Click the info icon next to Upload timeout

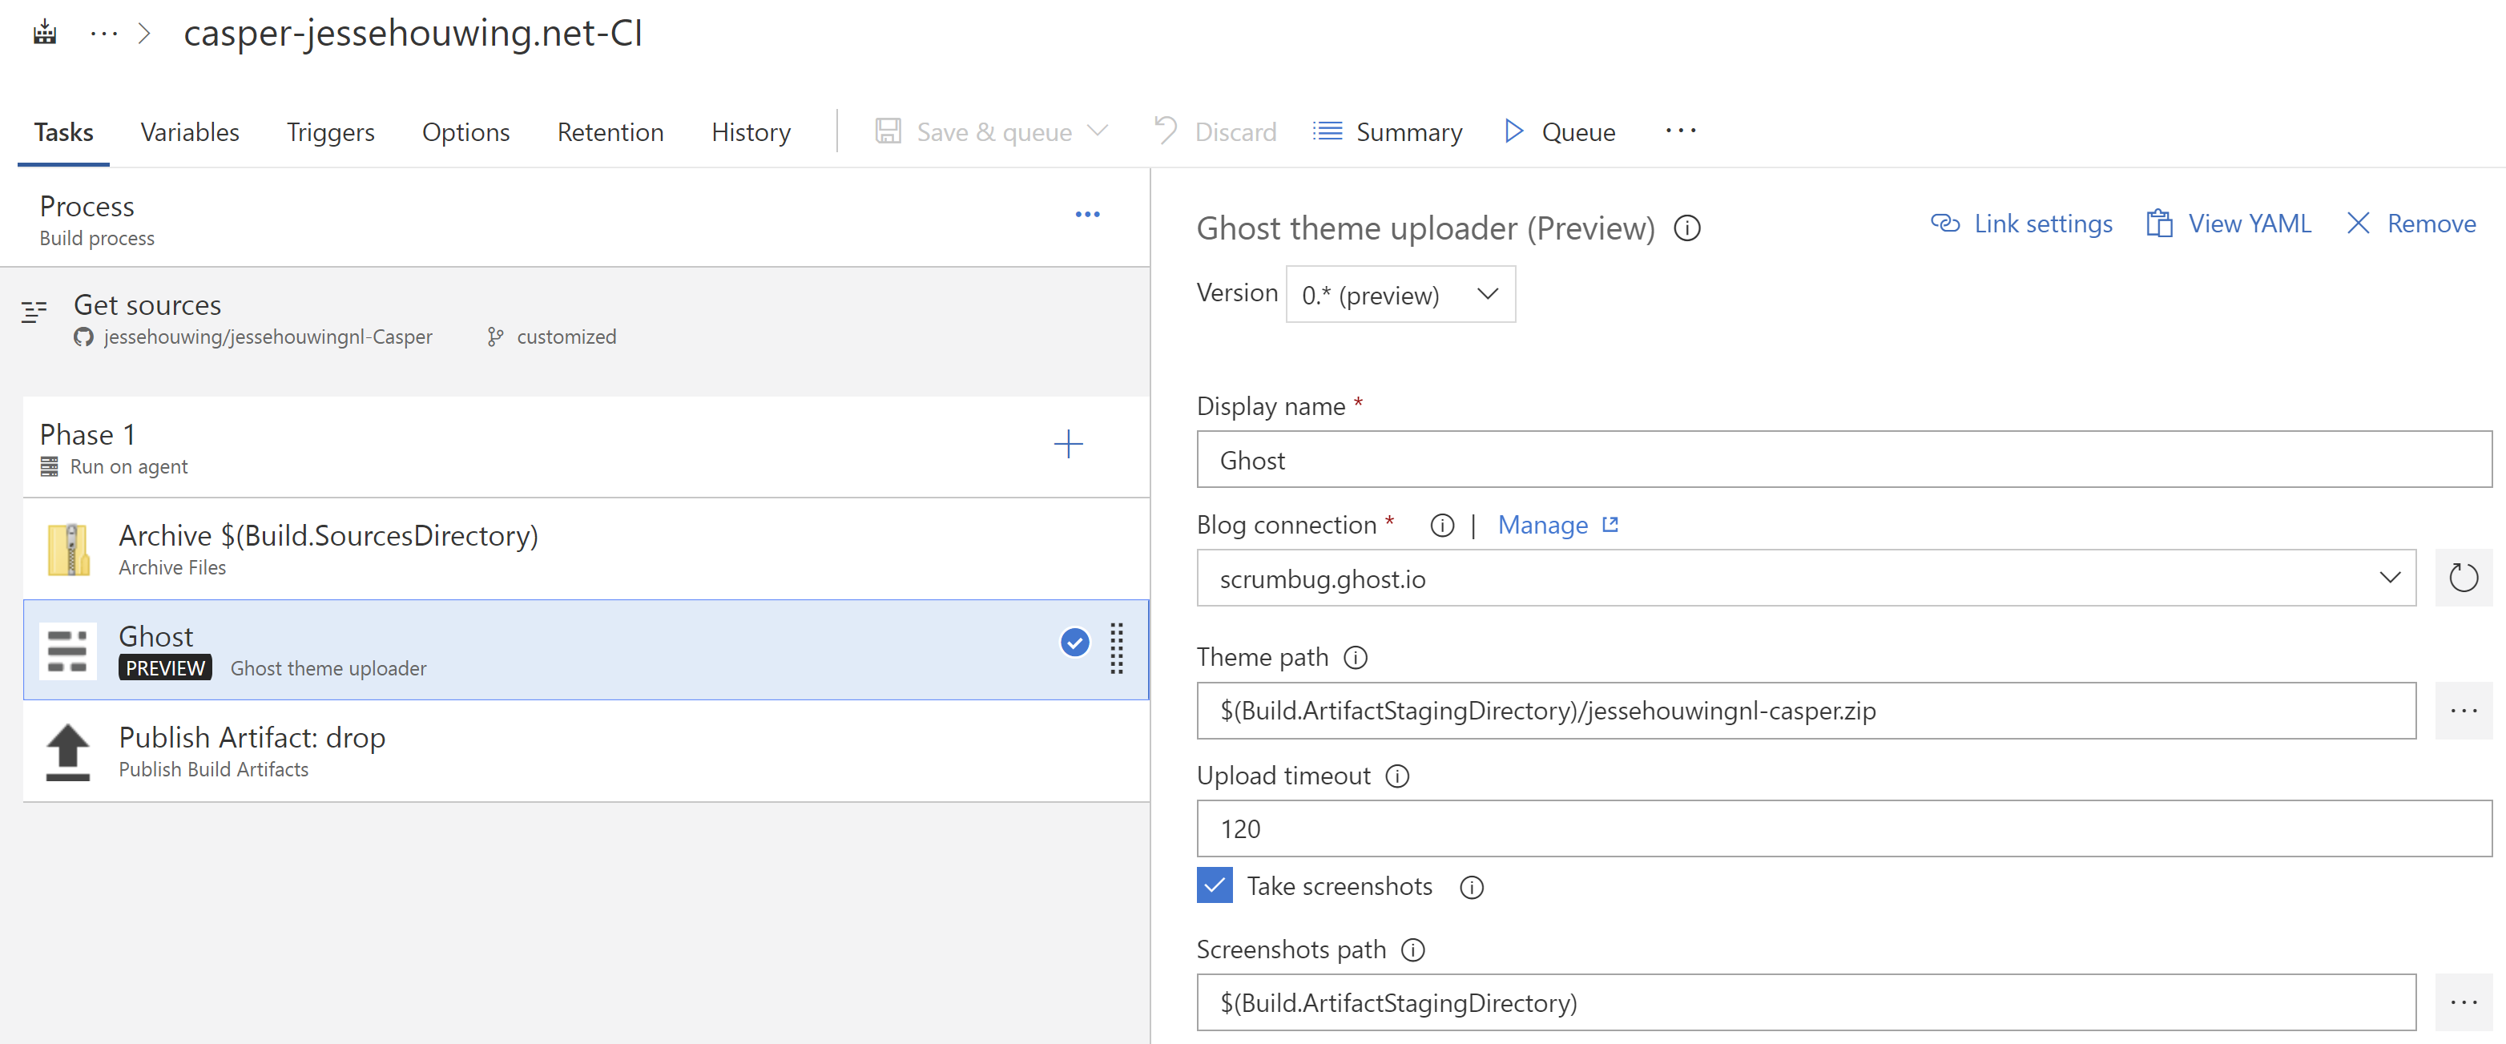coord(1397,776)
